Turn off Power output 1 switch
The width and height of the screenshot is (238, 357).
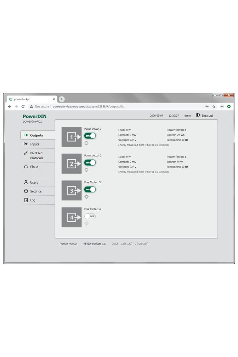pos(90,136)
